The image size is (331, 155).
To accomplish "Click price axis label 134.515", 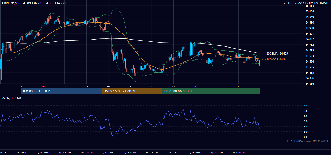I will click(309, 67).
